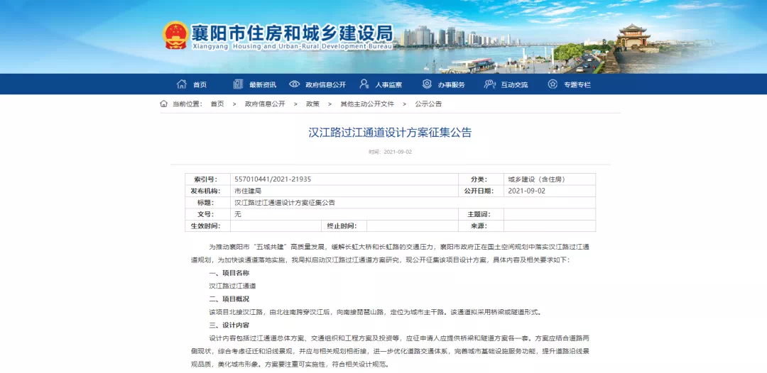
Task: Open the 专题专栏 navigation menu item
Action: [577, 84]
